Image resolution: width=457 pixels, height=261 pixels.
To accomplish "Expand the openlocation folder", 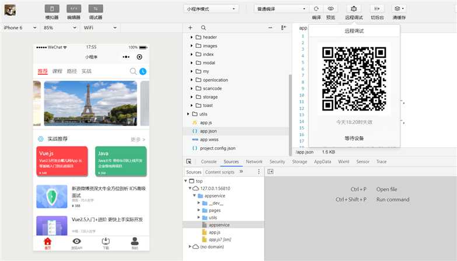I will click(191, 80).
